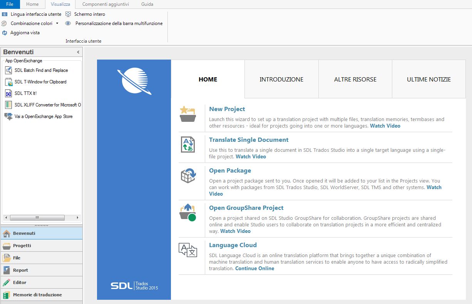
Task: Click the Combinazione colori palette icon
Action: [5, 23]
